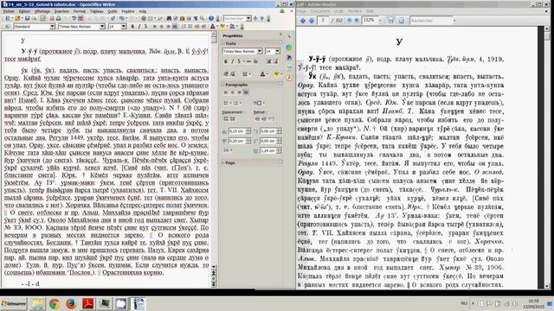Screen dimensions: 554x311
Task: Click the Rechercher search field in Adobe Reader
Action: 431,21
